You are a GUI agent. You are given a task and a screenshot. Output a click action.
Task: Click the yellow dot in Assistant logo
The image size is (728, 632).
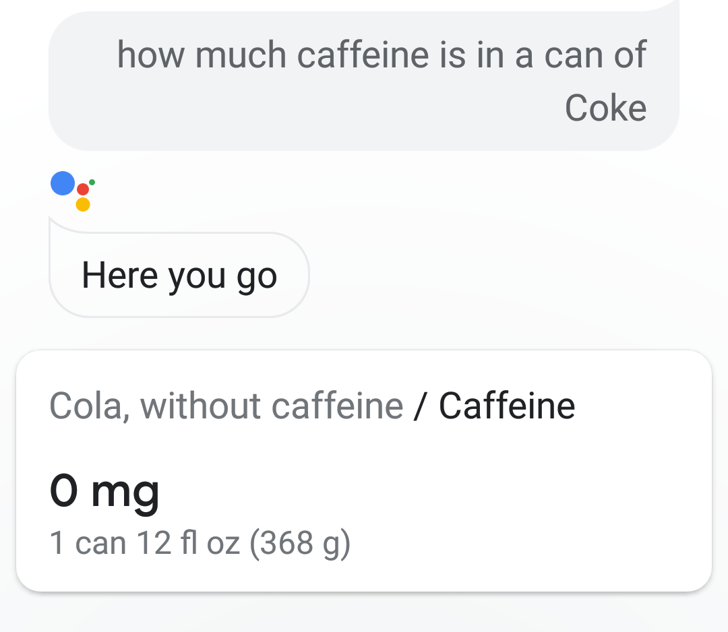pyautogui.click(x=83, y=204)
